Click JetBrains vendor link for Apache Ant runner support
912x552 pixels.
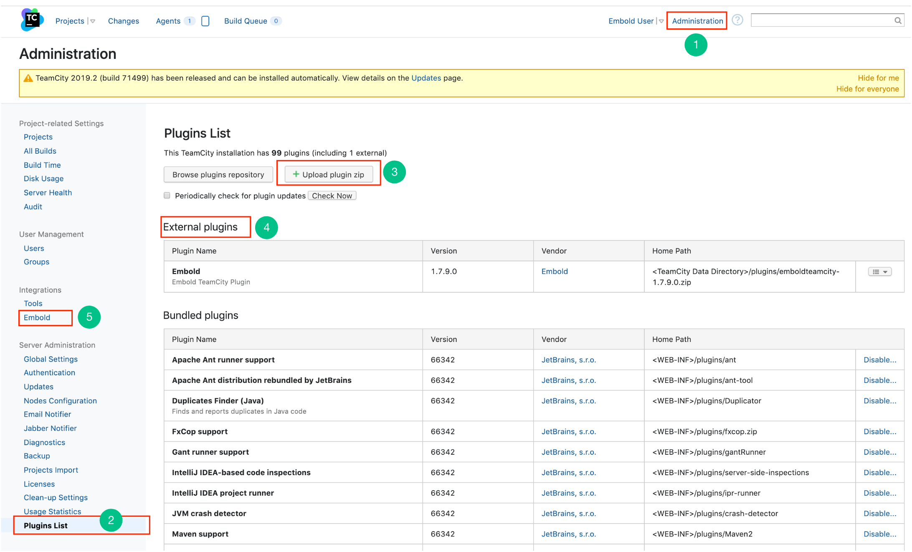[x=568, y=360]
